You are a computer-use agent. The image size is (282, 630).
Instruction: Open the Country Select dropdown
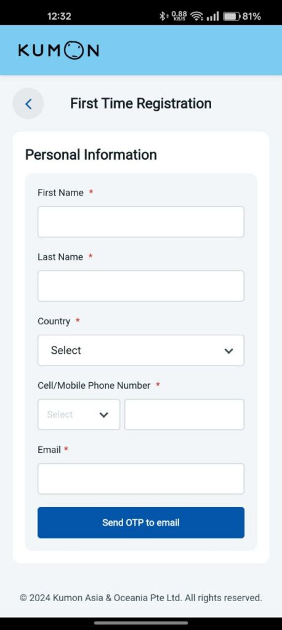(x=141, y=350)
